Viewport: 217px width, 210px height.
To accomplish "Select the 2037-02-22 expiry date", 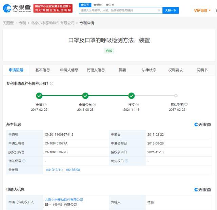I will pyautogui.click(x=177, y=109).
